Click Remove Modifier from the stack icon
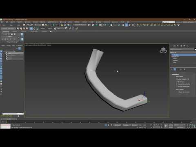 click(181, 69)
